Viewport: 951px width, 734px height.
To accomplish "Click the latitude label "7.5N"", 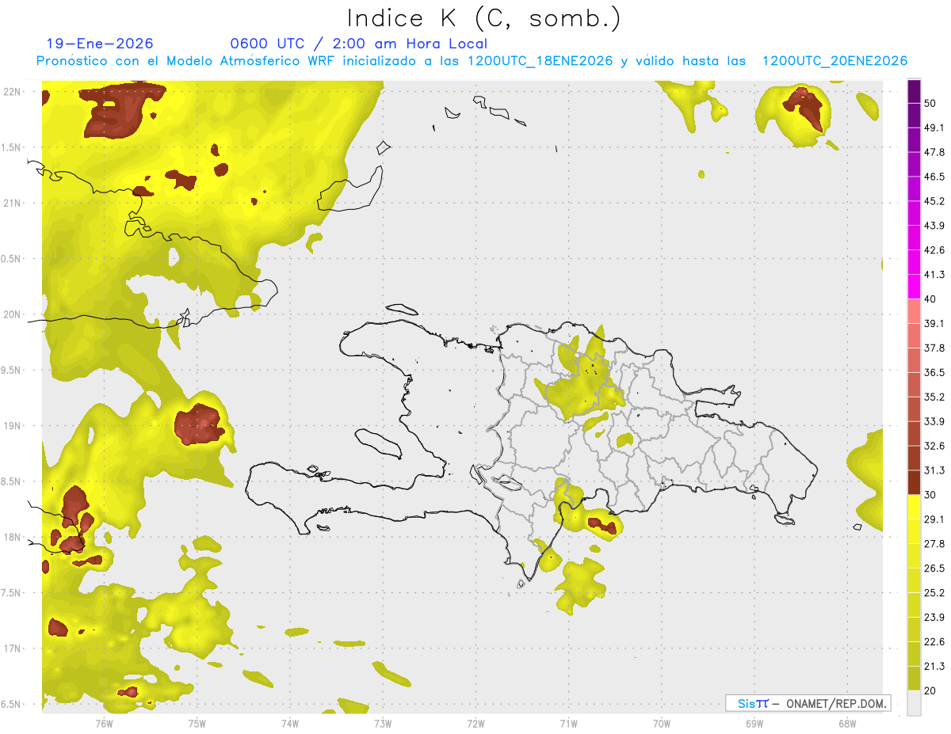I will point(11,593).
